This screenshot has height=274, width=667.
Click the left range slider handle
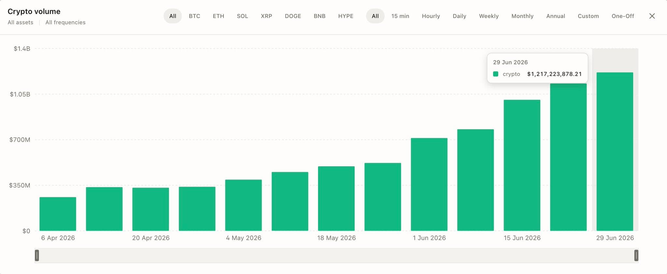pyautogui.click(x=37, y=255)
